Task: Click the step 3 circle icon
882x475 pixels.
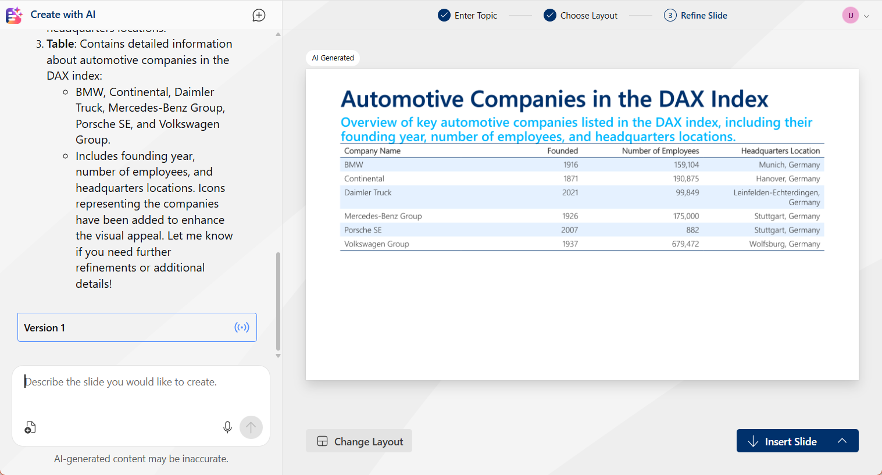Action: (670, 15)
